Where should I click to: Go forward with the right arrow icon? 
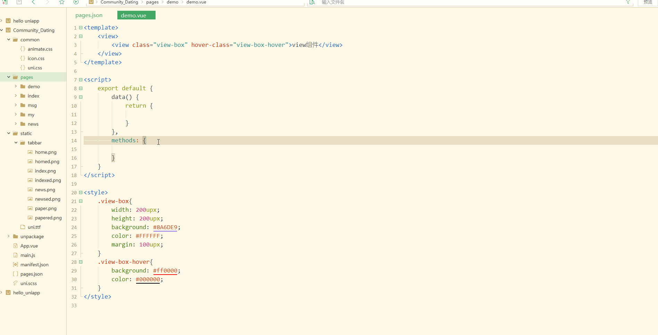pos(48,2)
